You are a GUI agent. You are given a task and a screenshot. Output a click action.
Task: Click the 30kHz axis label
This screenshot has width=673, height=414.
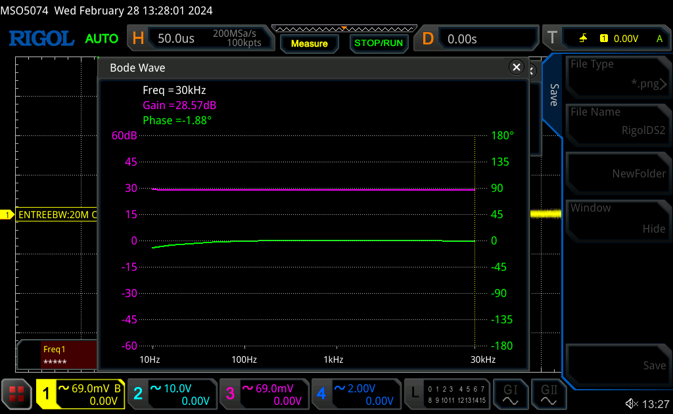pyautogui.click(x=483, y=359)
